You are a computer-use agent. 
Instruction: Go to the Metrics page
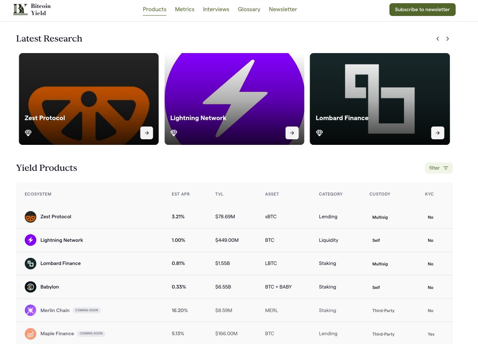pyautogui.click(x=185, y=10)
